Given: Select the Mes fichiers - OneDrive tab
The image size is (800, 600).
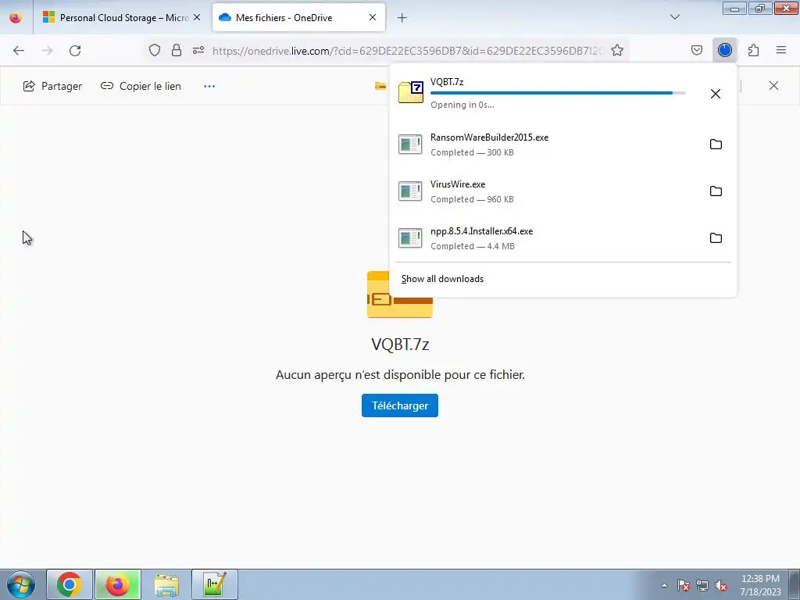Looking at the screenshot, I should click(x=298, y=18).
